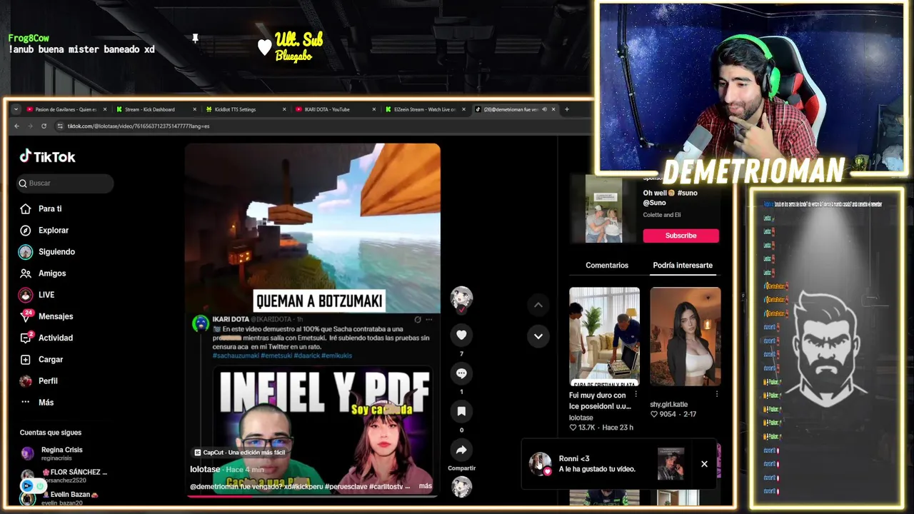Close the Pasion de Gavilanes tab
The image size is (914, 514).
[105, 110]
